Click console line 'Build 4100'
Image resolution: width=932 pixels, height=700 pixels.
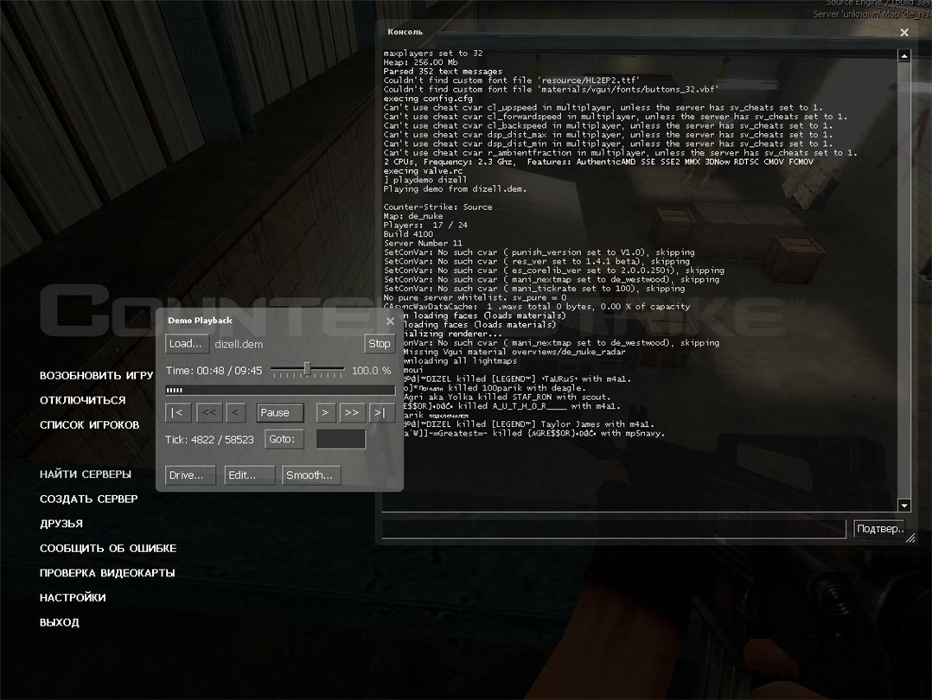tap(408, 234)
